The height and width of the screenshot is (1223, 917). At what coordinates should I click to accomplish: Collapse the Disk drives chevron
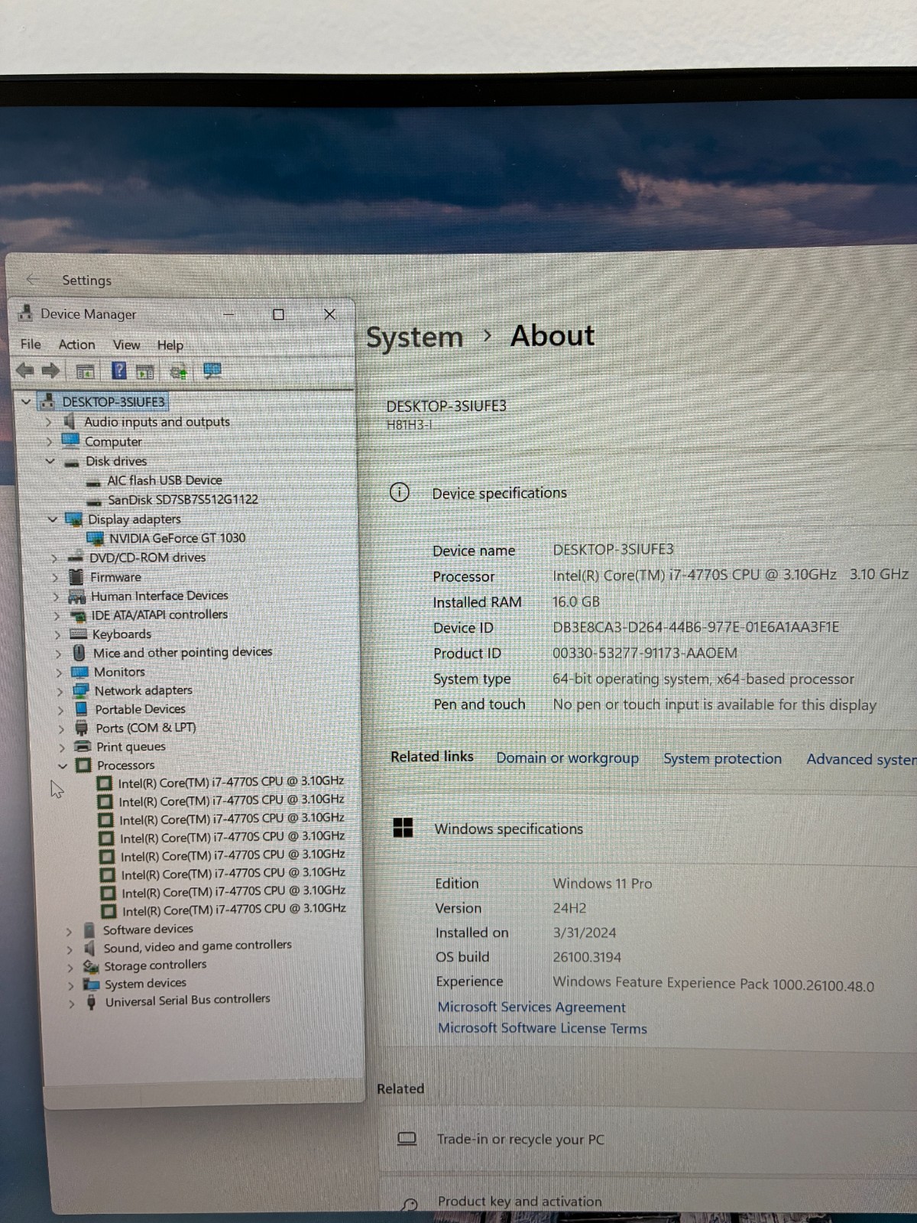[50, 461]
